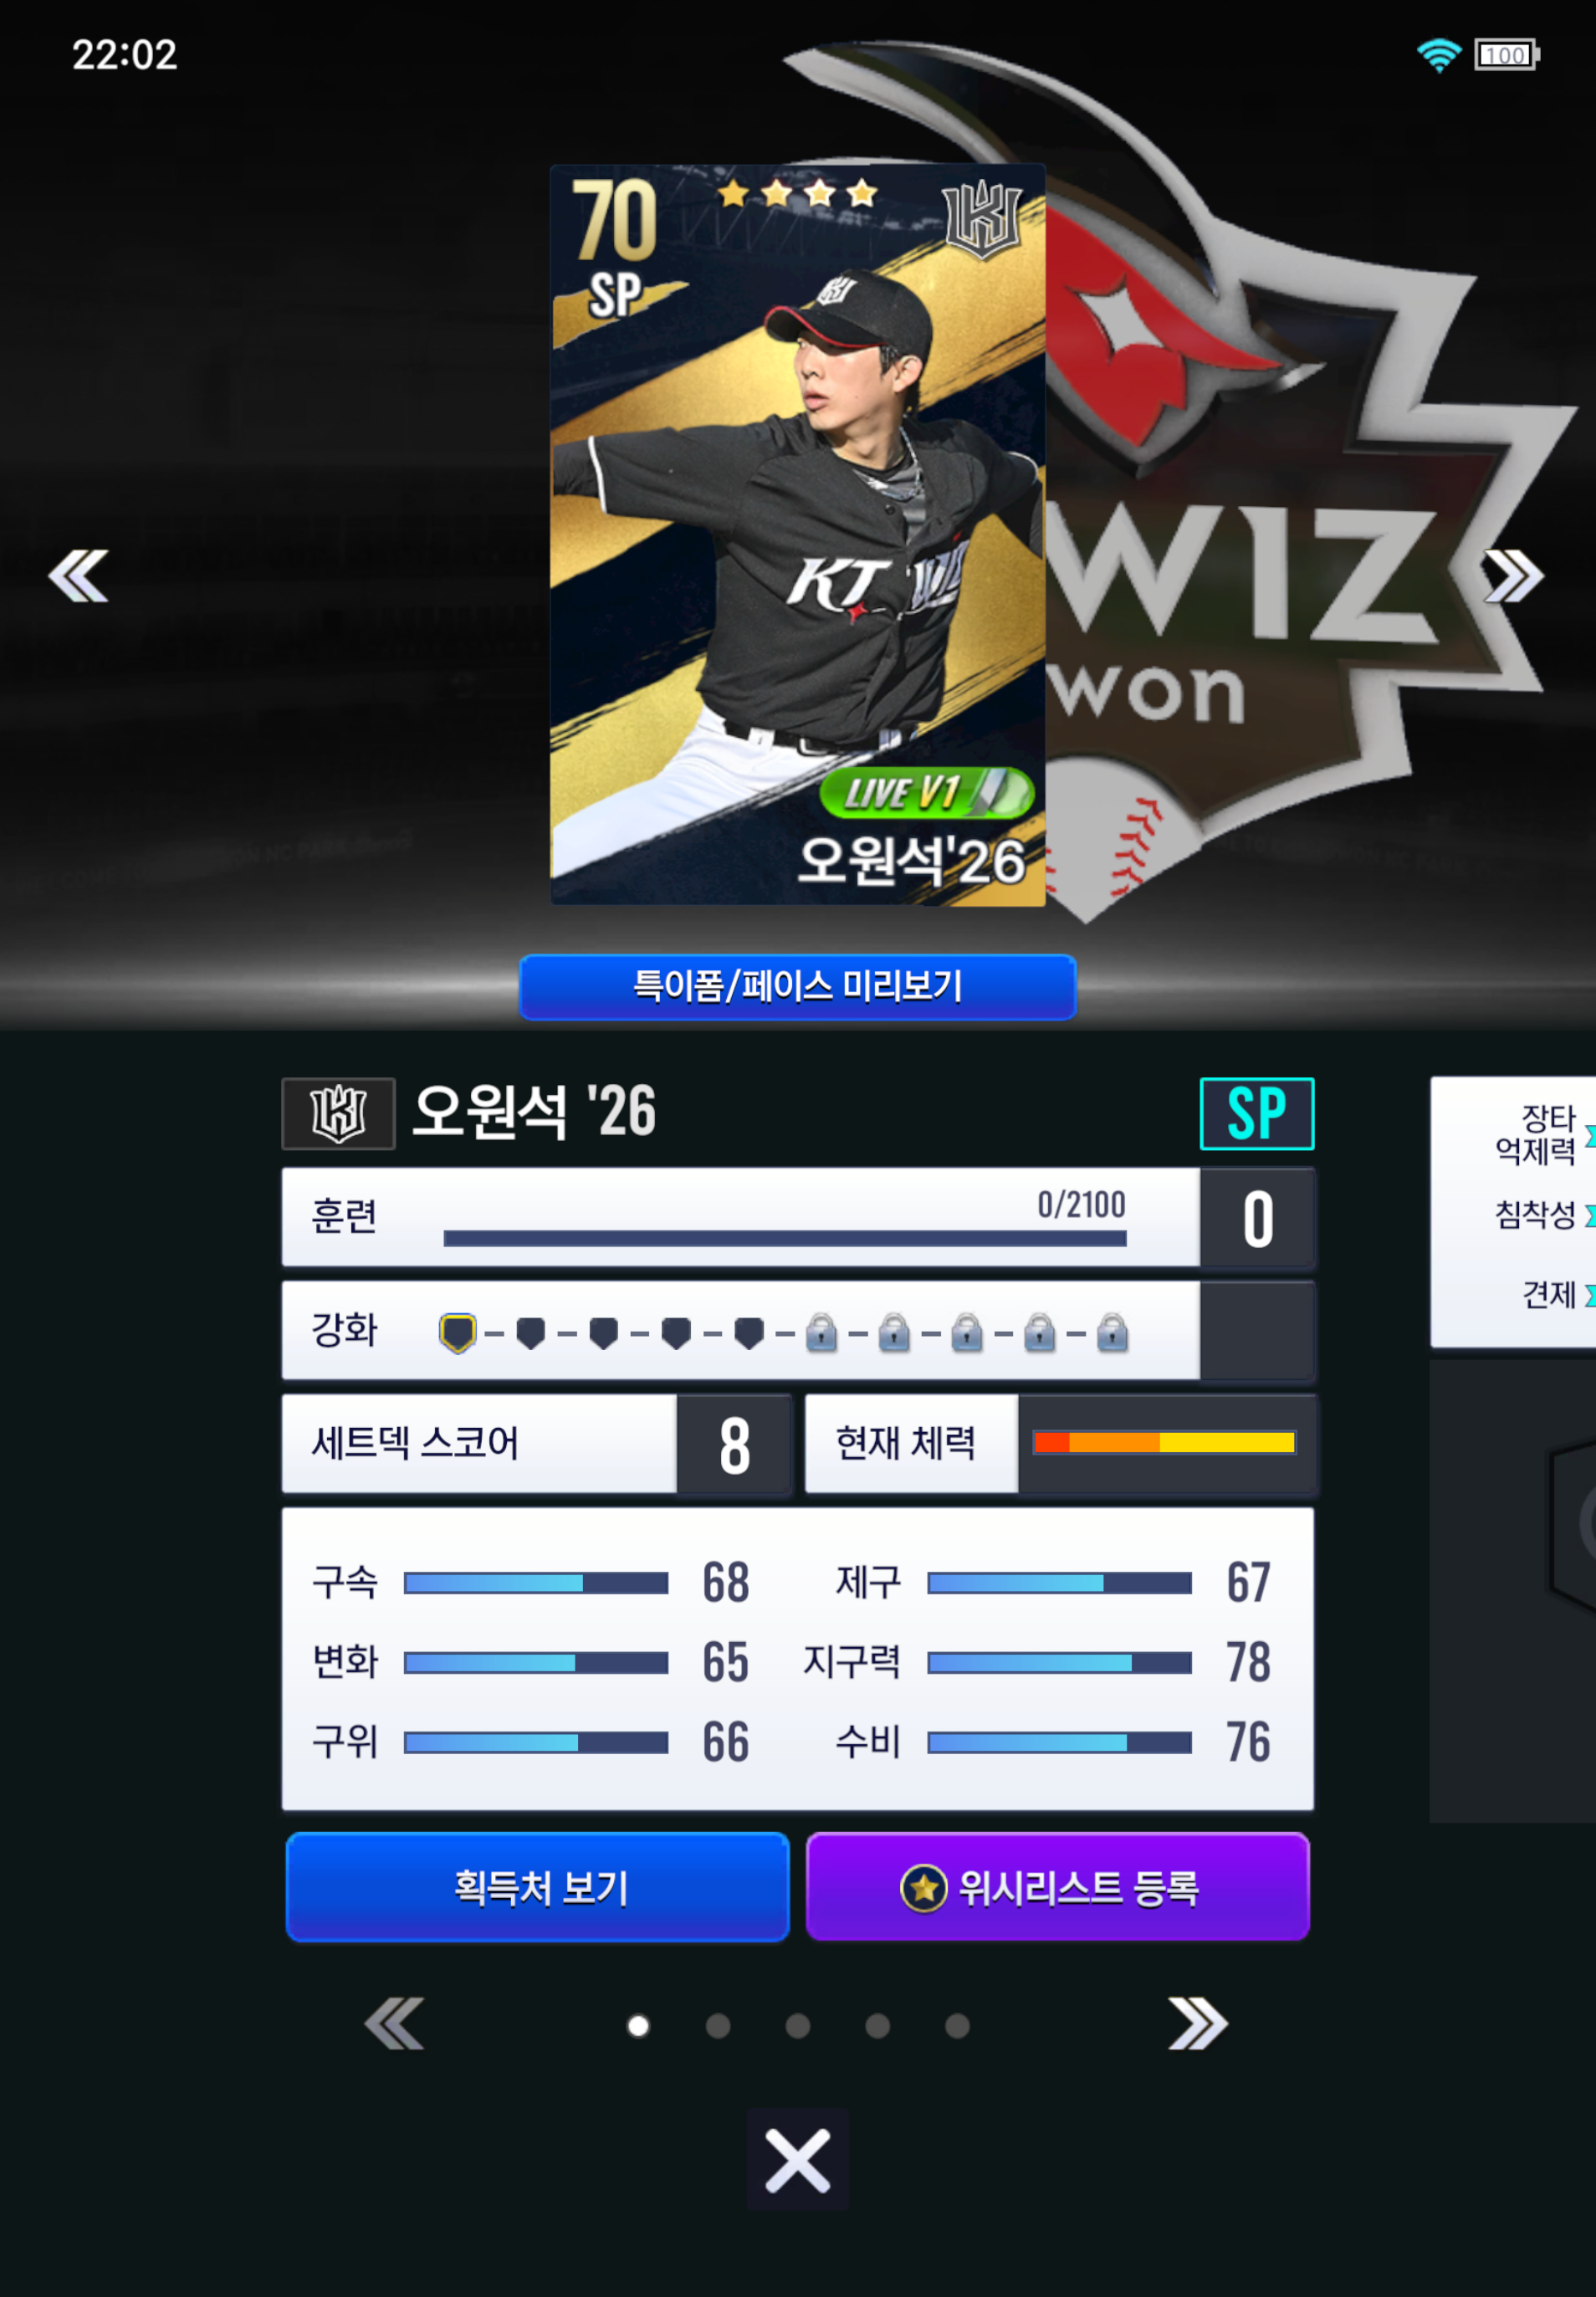1596x2297 pixels.
Task: Click the last locked padlock in 강화 row
Action: coord(1112,1333)
